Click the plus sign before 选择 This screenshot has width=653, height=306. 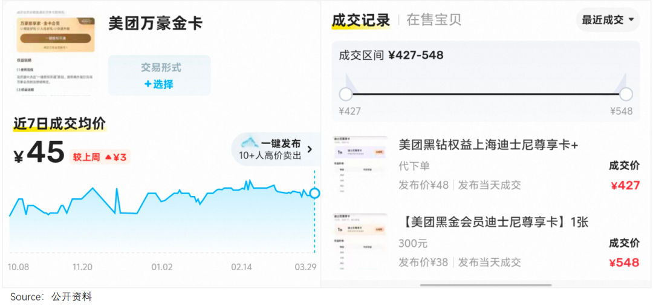coord(148,84)
